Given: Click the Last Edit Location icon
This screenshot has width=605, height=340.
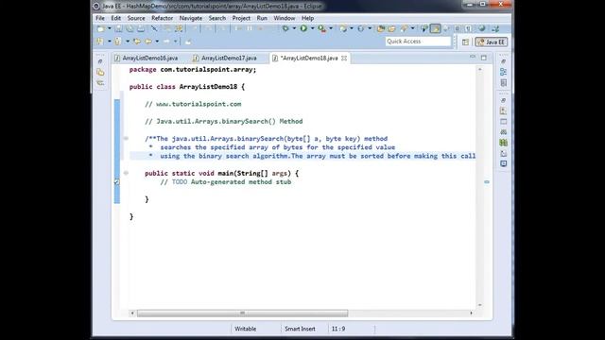Looking at the screenshot, I should coord(136,42).
